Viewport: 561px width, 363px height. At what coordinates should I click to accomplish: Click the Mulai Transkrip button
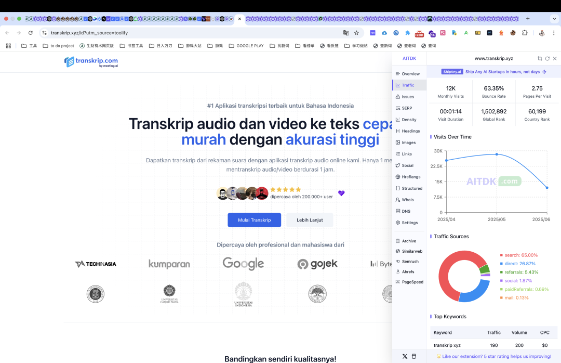pyautogui.click(x=255, y=220)
